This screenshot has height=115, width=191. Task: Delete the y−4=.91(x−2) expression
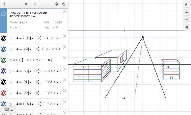(65, 80)
